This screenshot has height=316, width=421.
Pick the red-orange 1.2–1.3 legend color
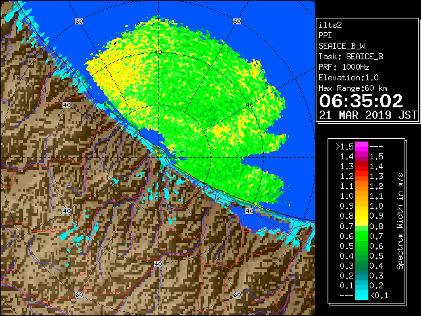[362, 176]
